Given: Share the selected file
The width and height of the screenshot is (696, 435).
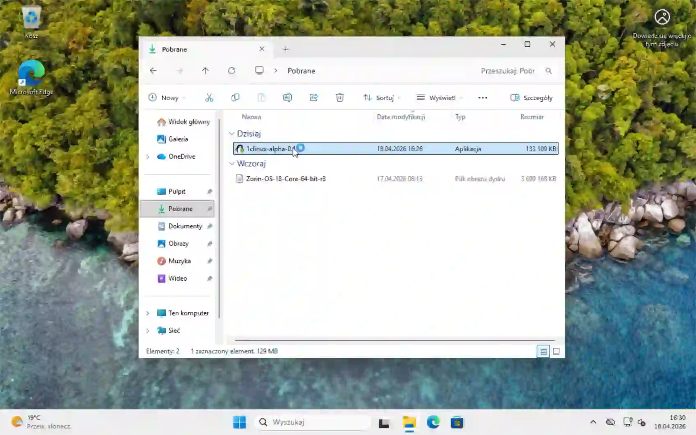Looking at the screenshot, I should pos(314,97).
